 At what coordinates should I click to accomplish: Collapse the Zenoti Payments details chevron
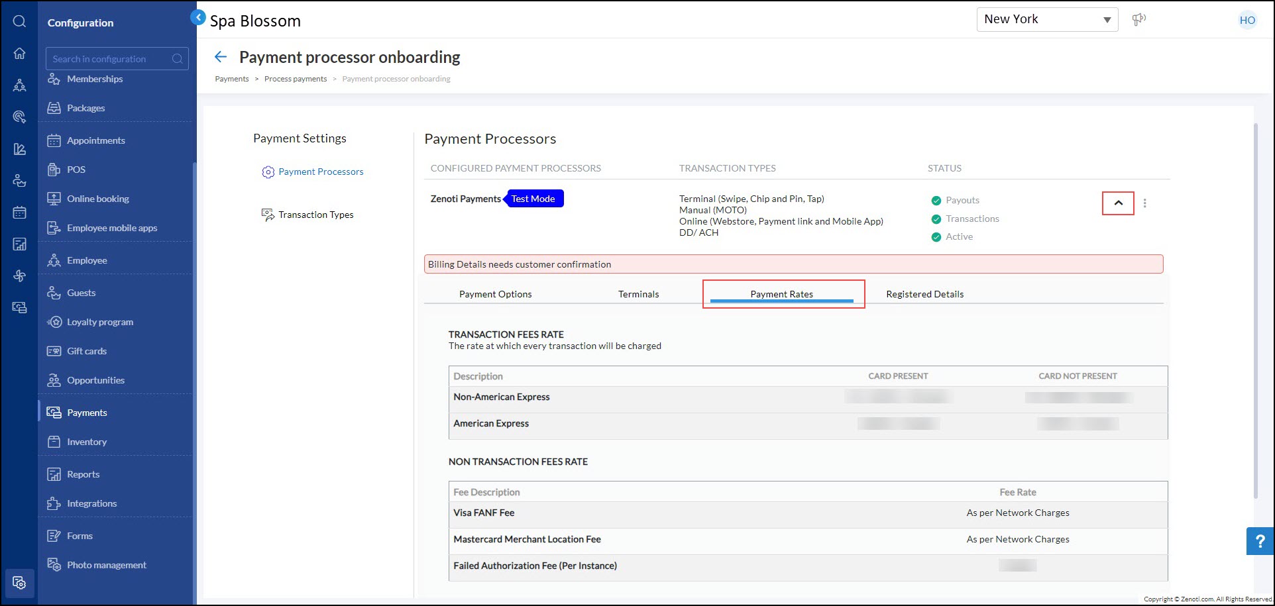pos(1118,203)
